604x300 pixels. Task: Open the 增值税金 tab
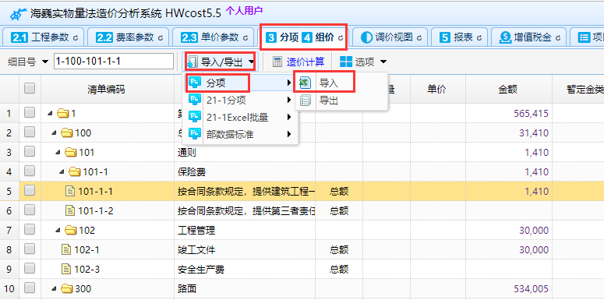530,37
